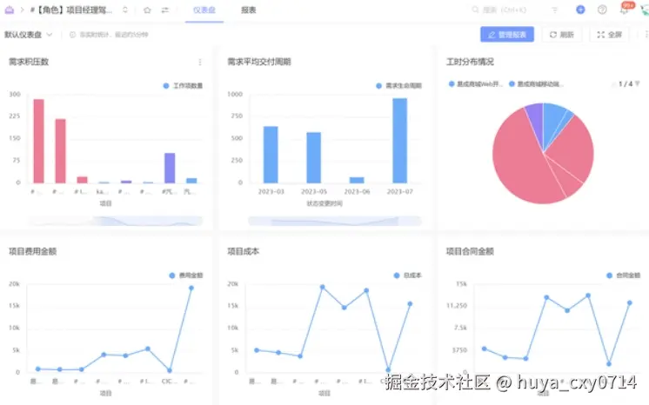Open the project switcher arrows beside project name
Viewport: 649px width, 405px height.
point(125,10)
